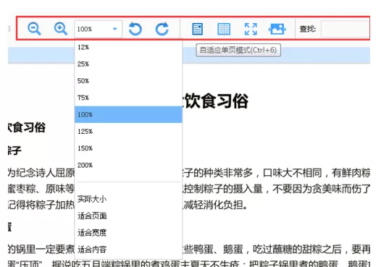
Task: Rotate the page clockwise
Action: point(162,29)
